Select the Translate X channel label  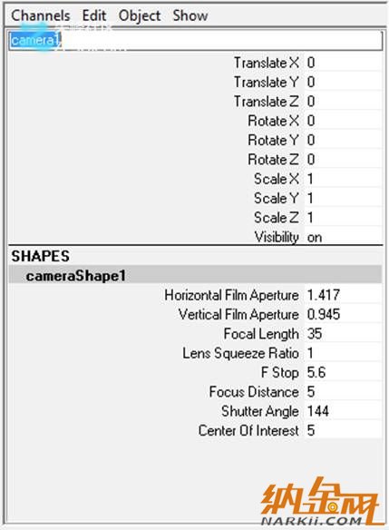[x=267, y=63]
